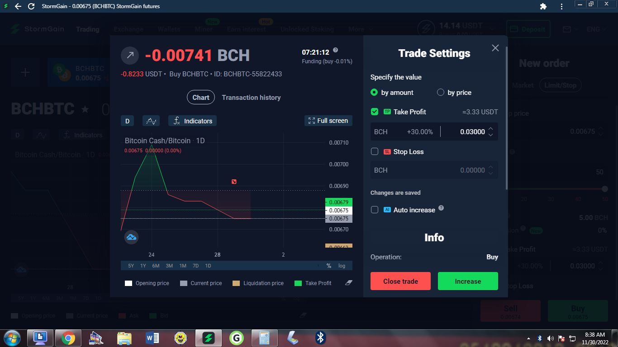Go back using the browser back arrow

point(18,6)
